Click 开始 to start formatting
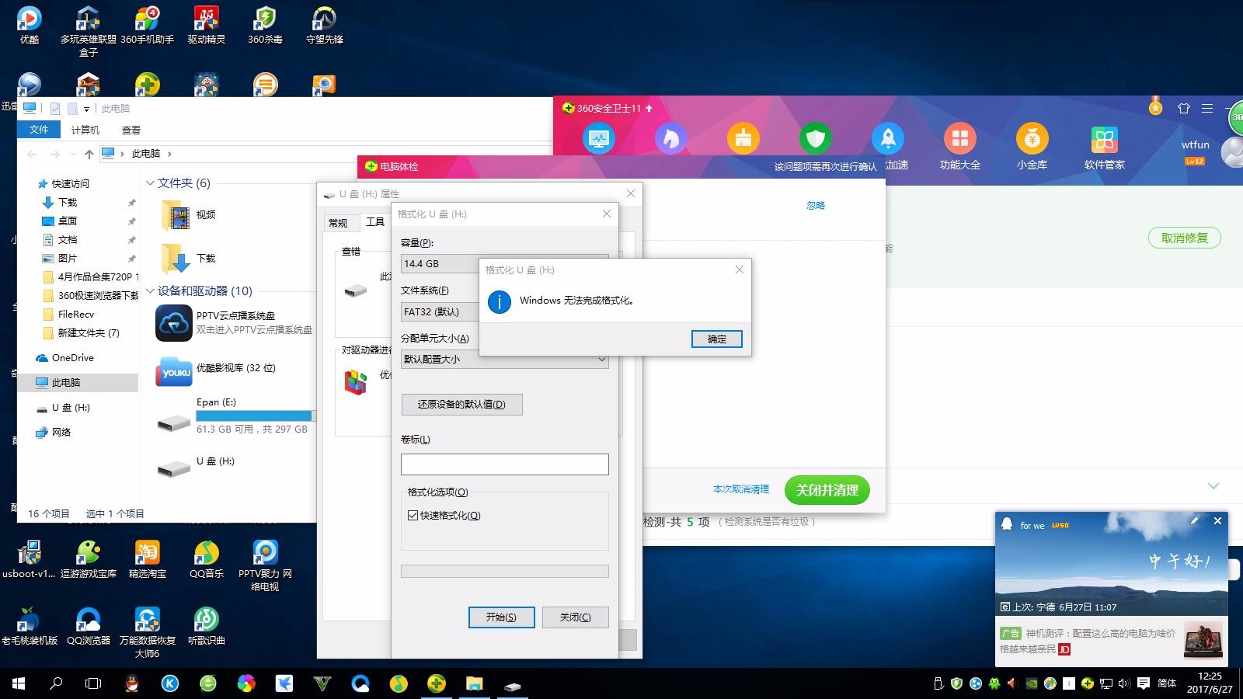The width and height of the screenshot is (1243, 699). coord(501,617)
